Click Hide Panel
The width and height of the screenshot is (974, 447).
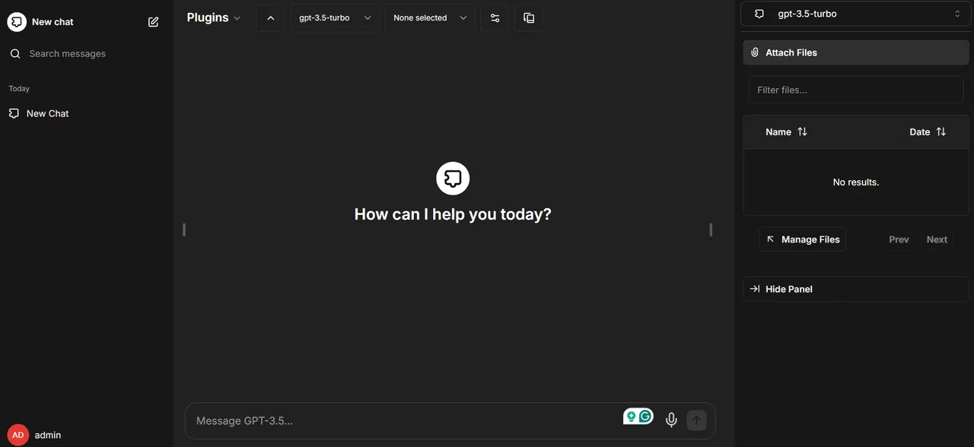pos(856,289)
